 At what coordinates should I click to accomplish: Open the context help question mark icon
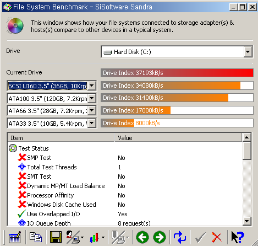click(238, 237)
